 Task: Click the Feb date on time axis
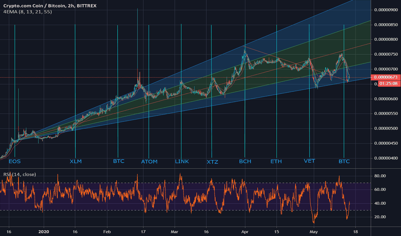click(x=107, y=232)
